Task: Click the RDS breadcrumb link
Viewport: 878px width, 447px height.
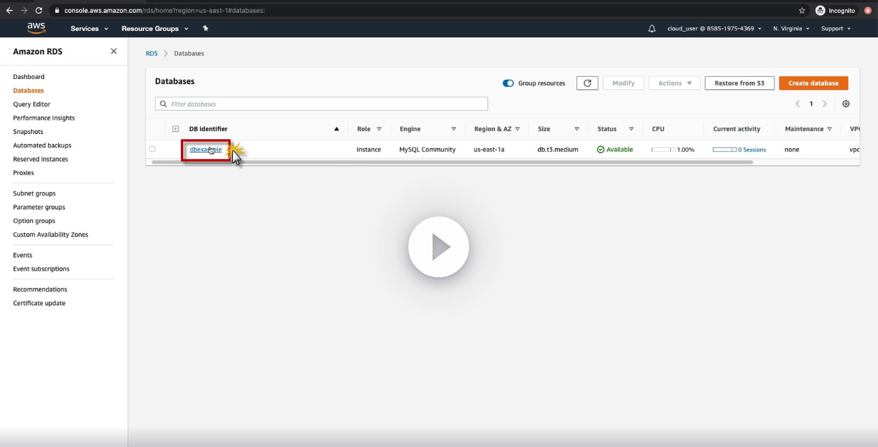Action: [x=152, y=53]
